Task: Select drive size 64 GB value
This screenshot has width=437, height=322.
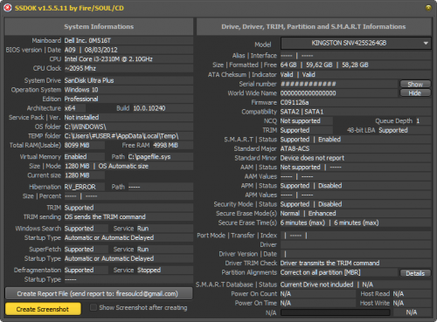Action: click(288, 65)
